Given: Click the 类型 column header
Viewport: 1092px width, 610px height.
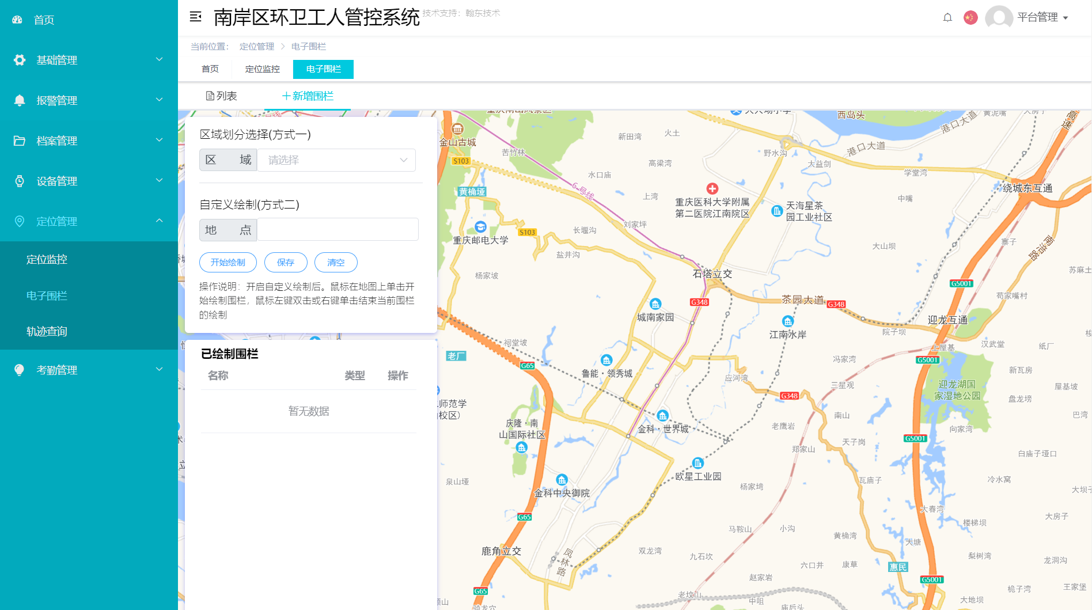Looking at the screenshot, I should coord(355,376).
